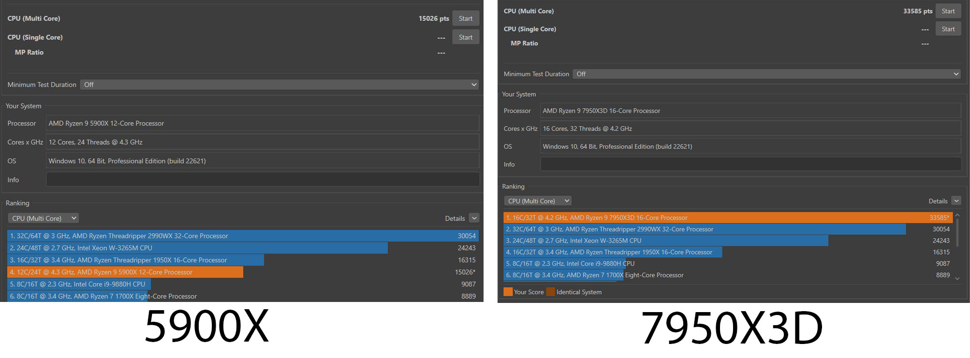
Task: Select Xeon W-3265M rank 2 row in 5900X panel
Action: coord(243,248)
